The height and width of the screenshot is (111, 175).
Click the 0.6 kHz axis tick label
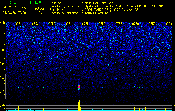click(2, 105)
